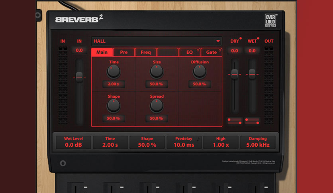Open the Freq tab
The image size is (333, 193).
(146, 52)
